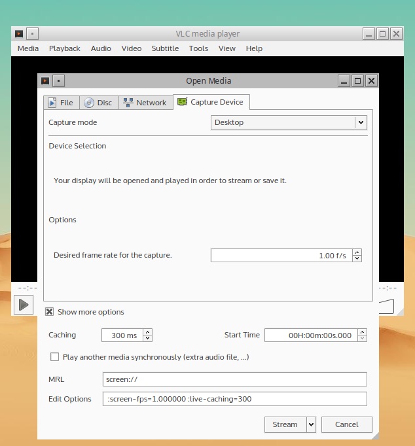This screenshot has height=446, width=415.
Task: Click the File tab icon
Action: coord(53,103)
